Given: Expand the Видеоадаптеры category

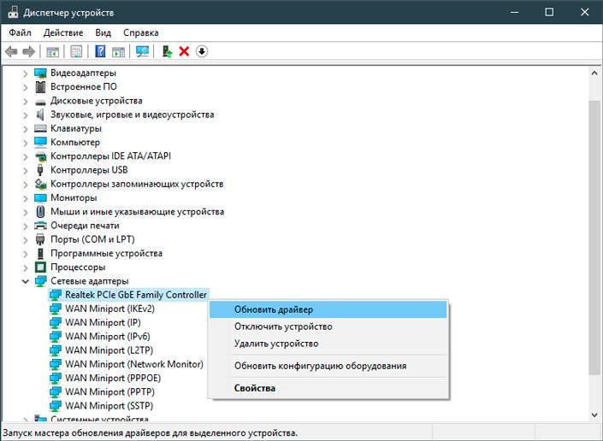Looking at the screenshot, I should pyautogui.click(x=26, y=73).
